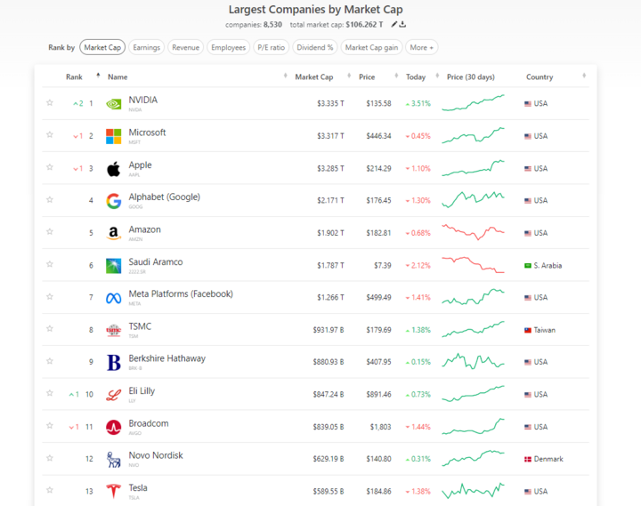Click the pencil edit icon near total market cap
The image size is (641, 506).
coord(394,25)
